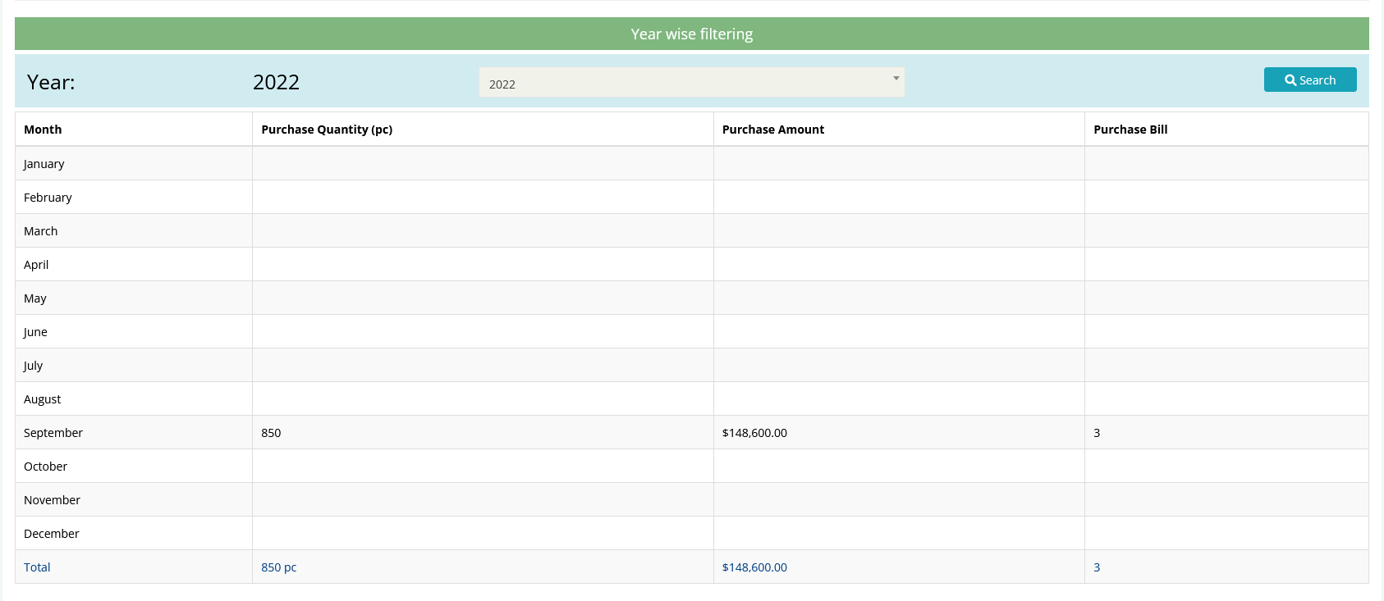Click September purchase bill count 3
The height and width of the screenshot is (601, 1384).
tap(1097, 433)
